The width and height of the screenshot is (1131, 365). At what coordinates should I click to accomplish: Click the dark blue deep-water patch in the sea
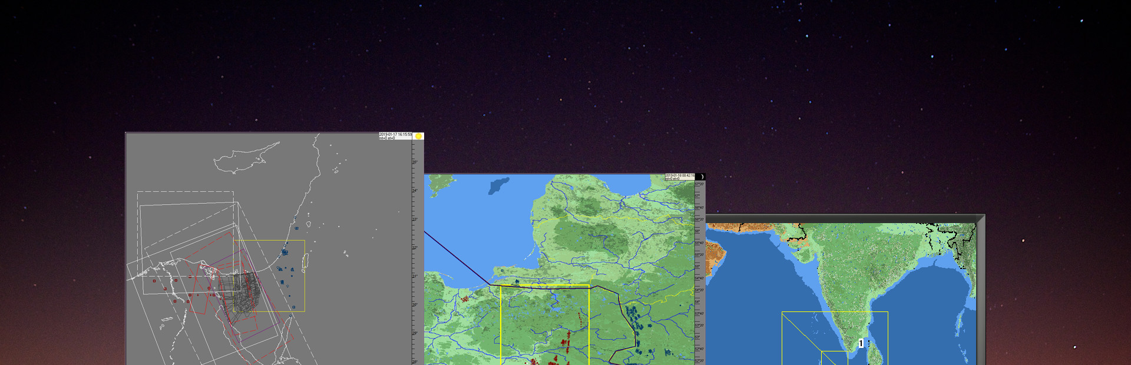pyautogui.click(x=498, y=185)
